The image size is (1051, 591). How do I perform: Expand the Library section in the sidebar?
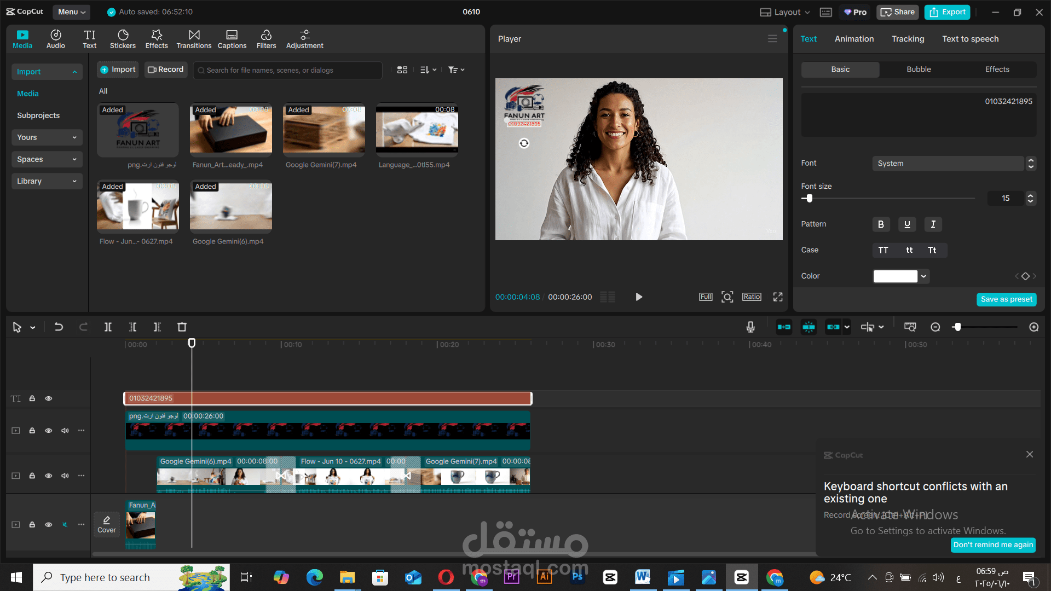(47, 181)
